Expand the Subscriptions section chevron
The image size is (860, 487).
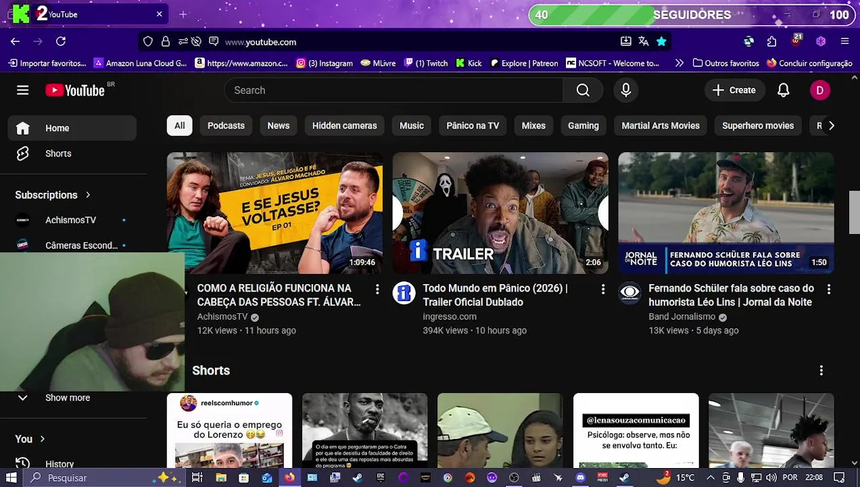coord(88,195)
